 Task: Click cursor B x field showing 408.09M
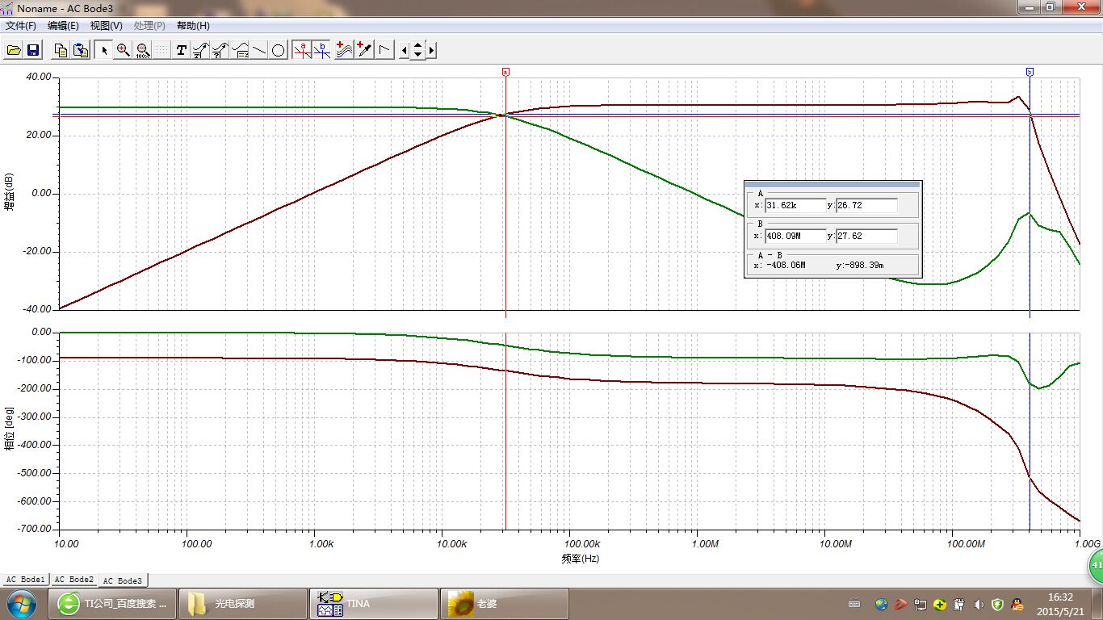pyautogui.click(x=795, y=236)
